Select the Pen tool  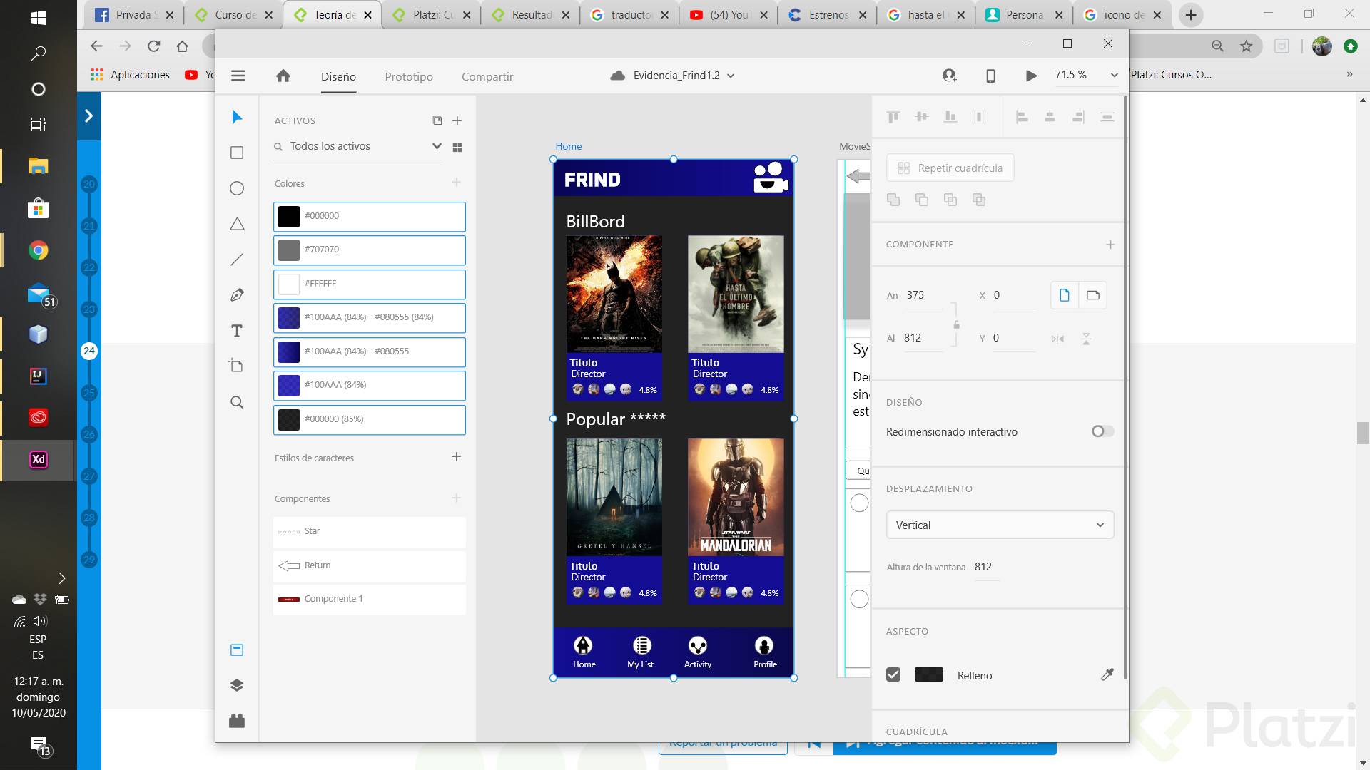click(x=237, y=295)
